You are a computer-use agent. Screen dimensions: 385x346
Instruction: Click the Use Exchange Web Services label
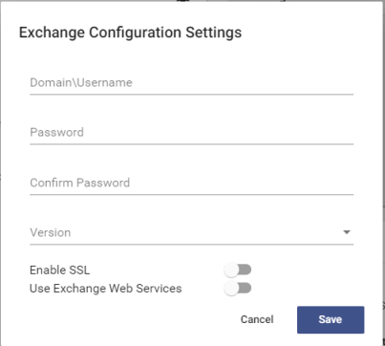[106, 289]
